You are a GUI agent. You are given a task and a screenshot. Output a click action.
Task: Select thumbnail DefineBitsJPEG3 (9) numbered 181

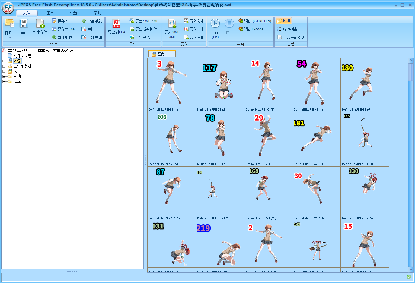point(316,139)
